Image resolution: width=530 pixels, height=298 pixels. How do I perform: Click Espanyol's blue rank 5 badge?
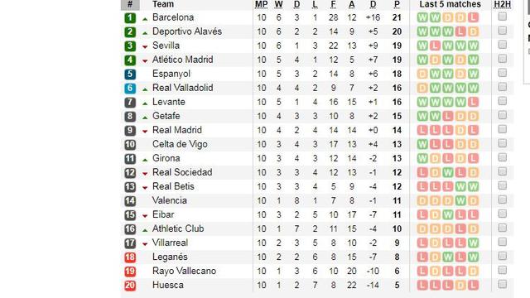tap(130, 74)
